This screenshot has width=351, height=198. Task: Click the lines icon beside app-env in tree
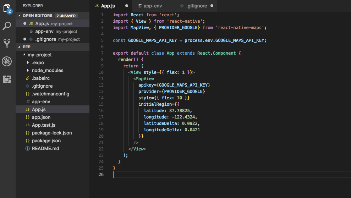click(x=28, y=101)
